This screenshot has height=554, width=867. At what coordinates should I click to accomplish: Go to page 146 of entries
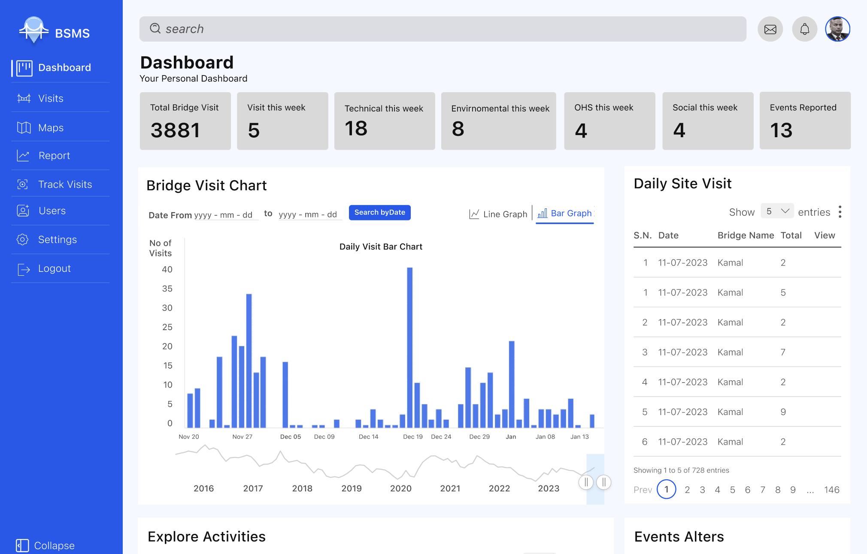pyautogui.click(x=831, y=490)
